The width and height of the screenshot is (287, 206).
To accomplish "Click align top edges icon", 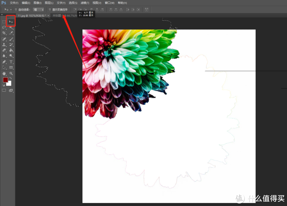I will tap(75, 10).
